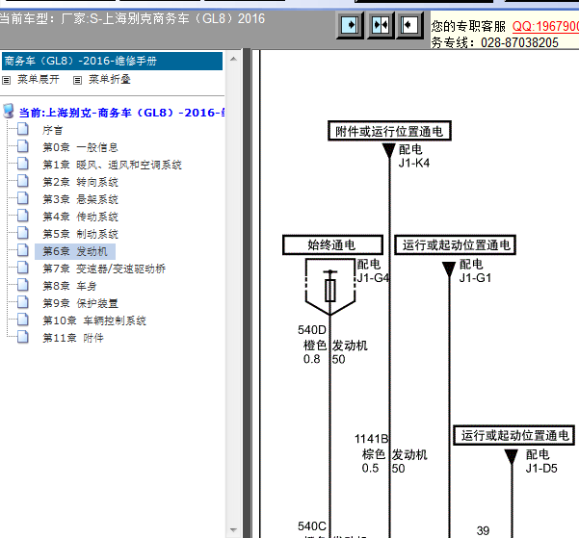Open the current manual root node 当前:上海别克-商务车
This screenshot has height=538, width=579.
click(x=121, y=113)
